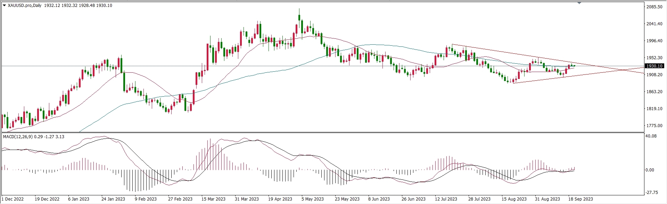The width and height of the screenshot is (667, 204).
Task: Open the dropdown arrow beside XAUUSD.pro,Daily
Action: point(4,6)
